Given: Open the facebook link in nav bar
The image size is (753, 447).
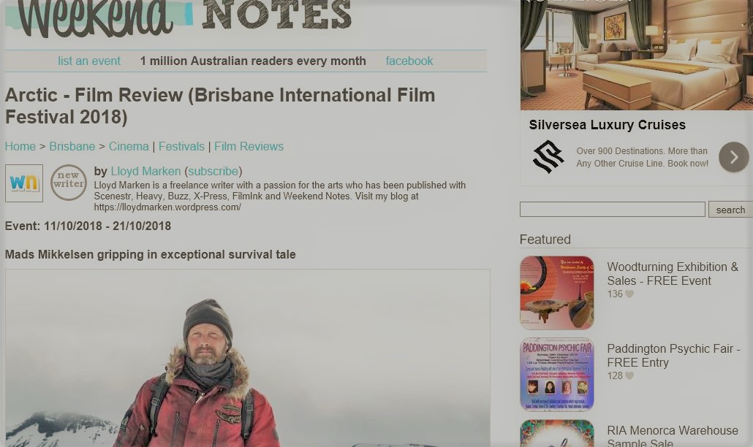Looking at the screenshot, I should pos(409,61).
